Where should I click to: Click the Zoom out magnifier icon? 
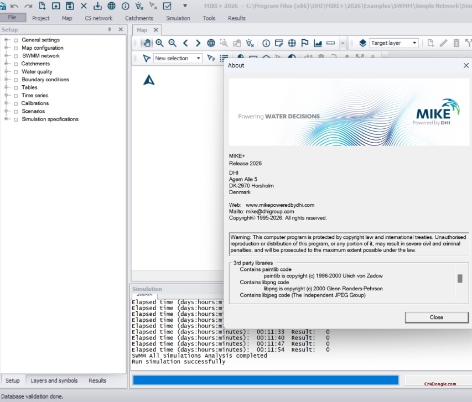coord(172,43)
